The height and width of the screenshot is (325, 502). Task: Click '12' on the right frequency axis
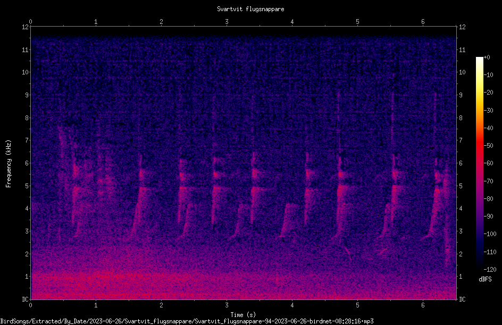[x=462, y=27]
